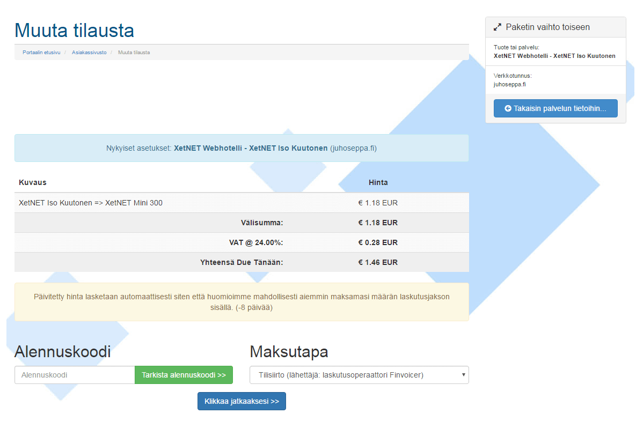Go to Portaalin etusivu breadcrumb link
636x421 pixels.
pyautogui.click(x=41, y=53)
